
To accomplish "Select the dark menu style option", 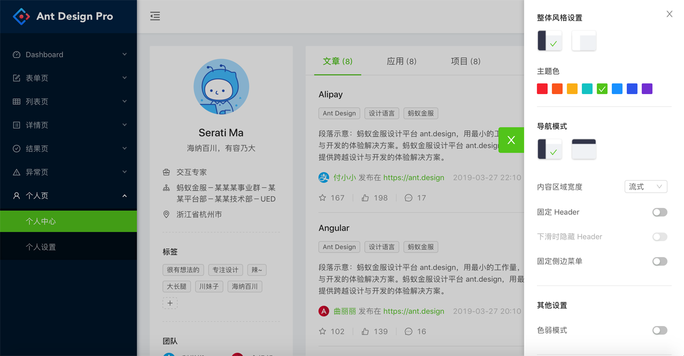I will tap(550, 41).
